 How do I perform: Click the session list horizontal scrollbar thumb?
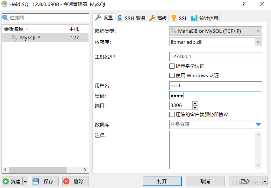coord(38,170)
